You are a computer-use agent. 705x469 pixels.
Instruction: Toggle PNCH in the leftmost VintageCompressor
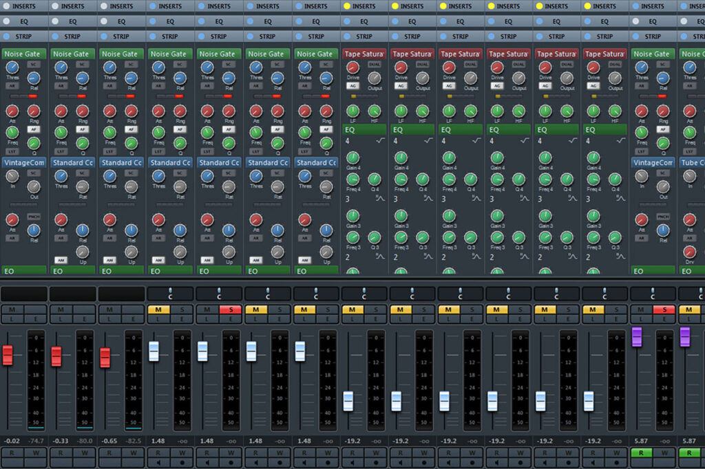tap(34, 217)
